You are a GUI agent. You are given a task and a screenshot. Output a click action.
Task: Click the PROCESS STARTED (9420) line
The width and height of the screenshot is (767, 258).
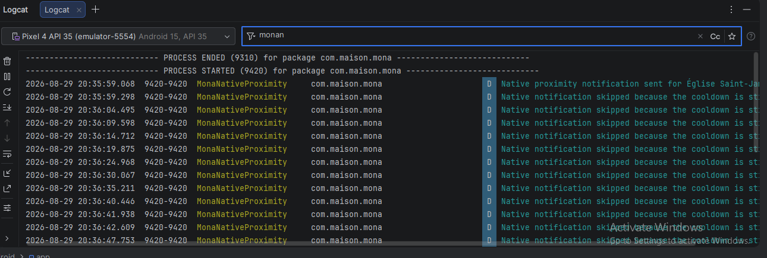click(x=282, y=71)
